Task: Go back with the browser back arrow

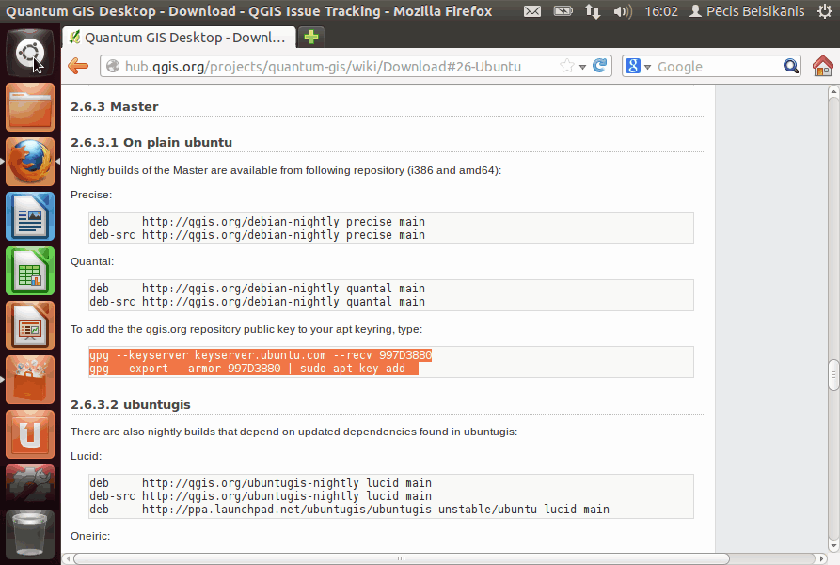Action: [78, 67]
